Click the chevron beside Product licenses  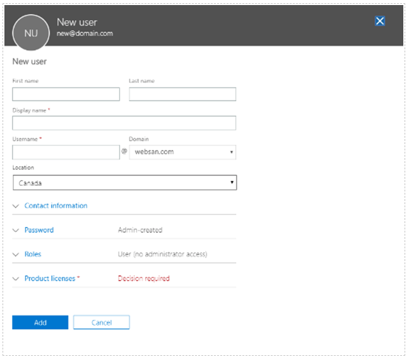[16, 279]
